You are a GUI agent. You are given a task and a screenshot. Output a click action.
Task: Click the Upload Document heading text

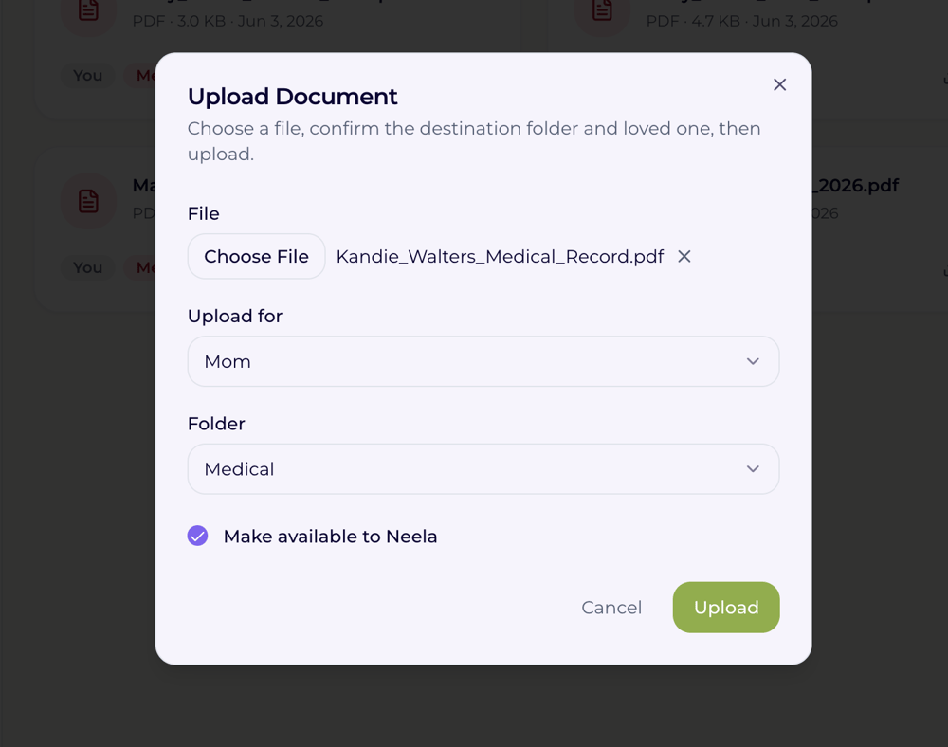tap(293, 97)
